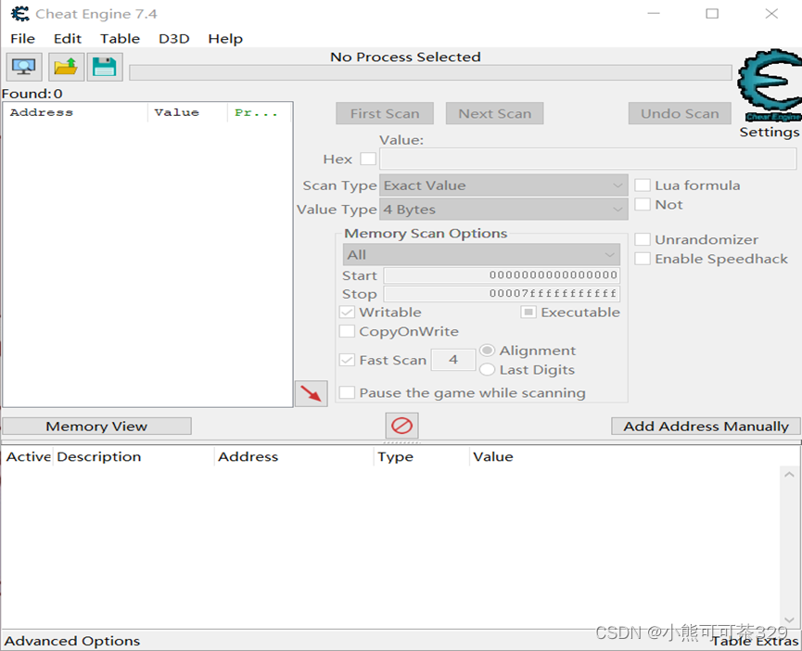802x651 pixels.
Task: Open Table Extras
Action: pos(755,641)
